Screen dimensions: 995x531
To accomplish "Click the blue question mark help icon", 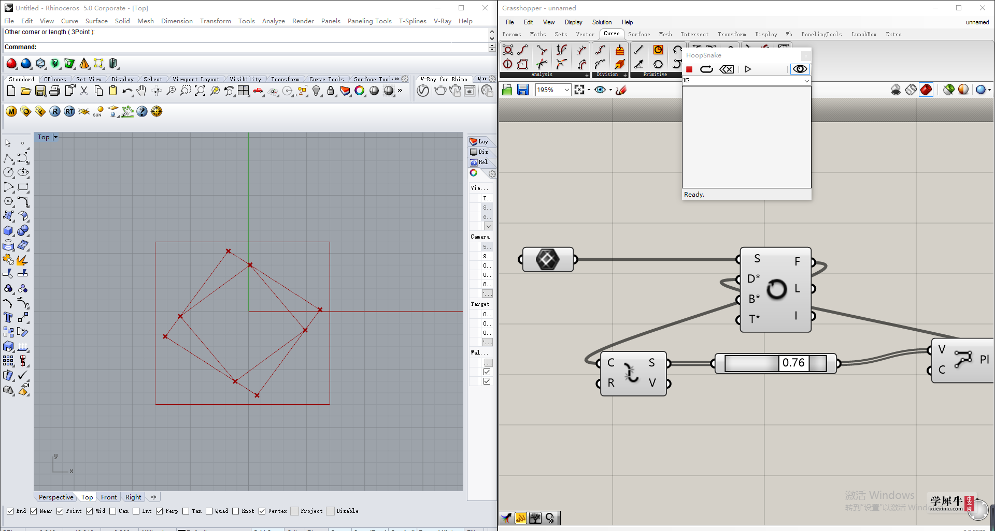I will click(142, 111).
